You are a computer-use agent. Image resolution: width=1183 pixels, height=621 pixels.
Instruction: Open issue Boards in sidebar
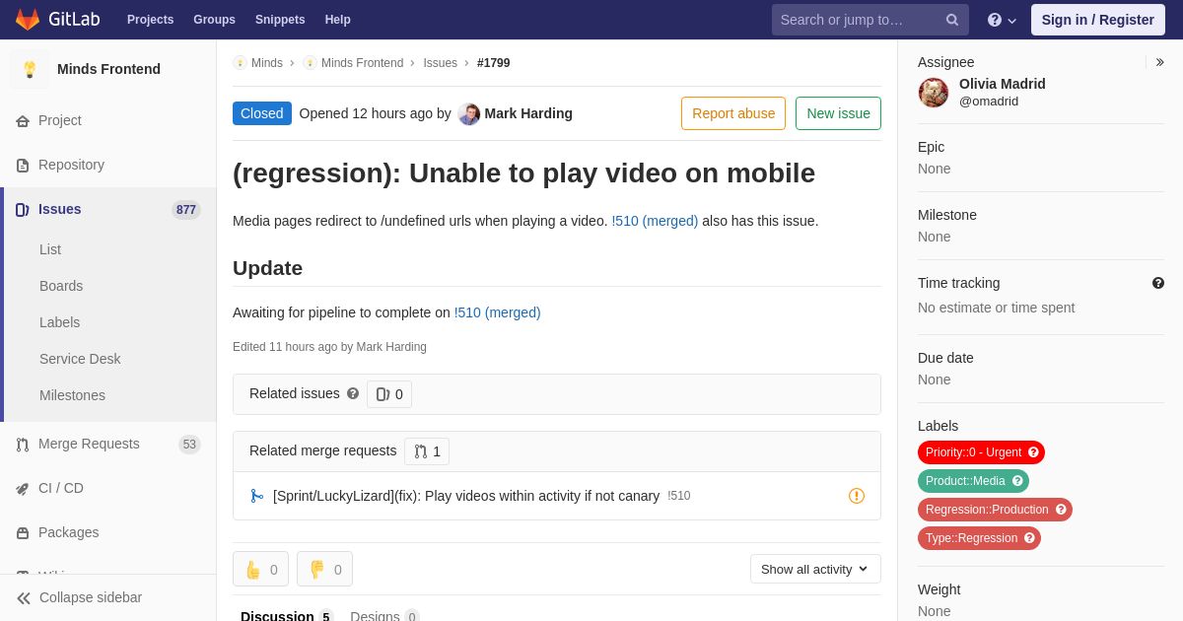pyautogui.click(x=61, y=286)
